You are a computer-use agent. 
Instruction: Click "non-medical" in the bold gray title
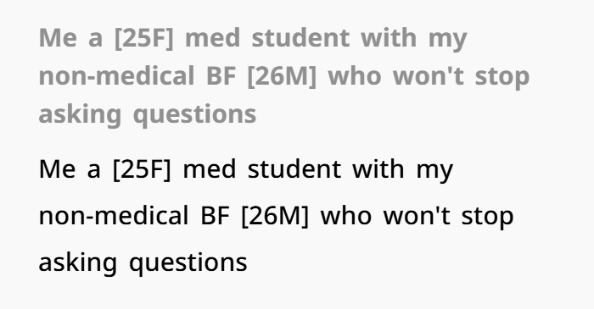(117, 76)
